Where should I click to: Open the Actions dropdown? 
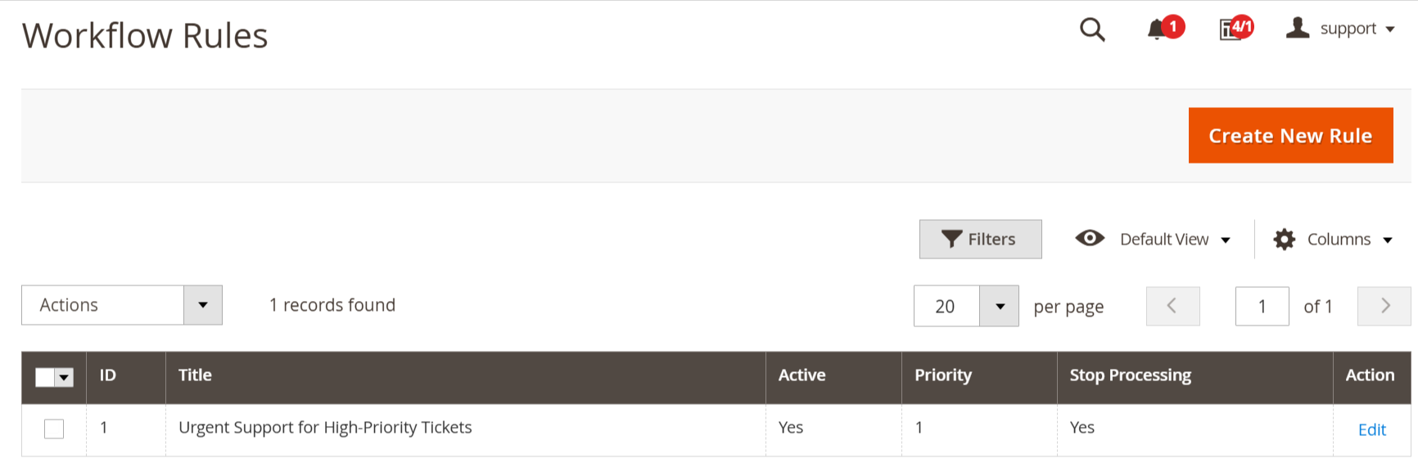click(122, 305)
